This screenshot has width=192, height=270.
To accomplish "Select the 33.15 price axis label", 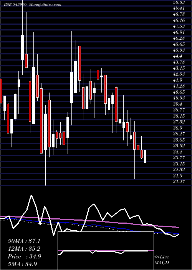I will pos(179,164).
